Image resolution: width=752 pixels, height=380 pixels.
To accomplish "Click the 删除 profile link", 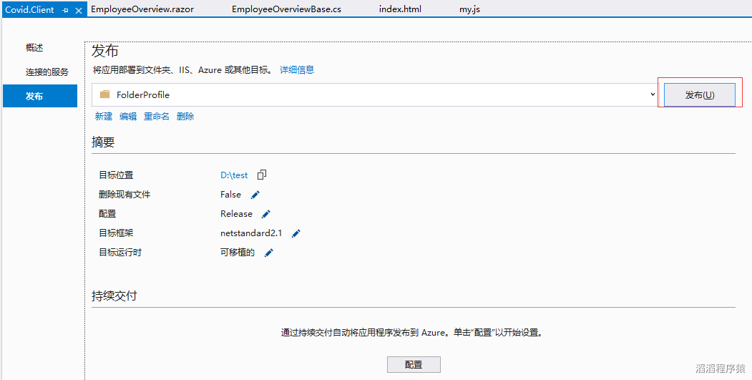I will tap(185, 117).
